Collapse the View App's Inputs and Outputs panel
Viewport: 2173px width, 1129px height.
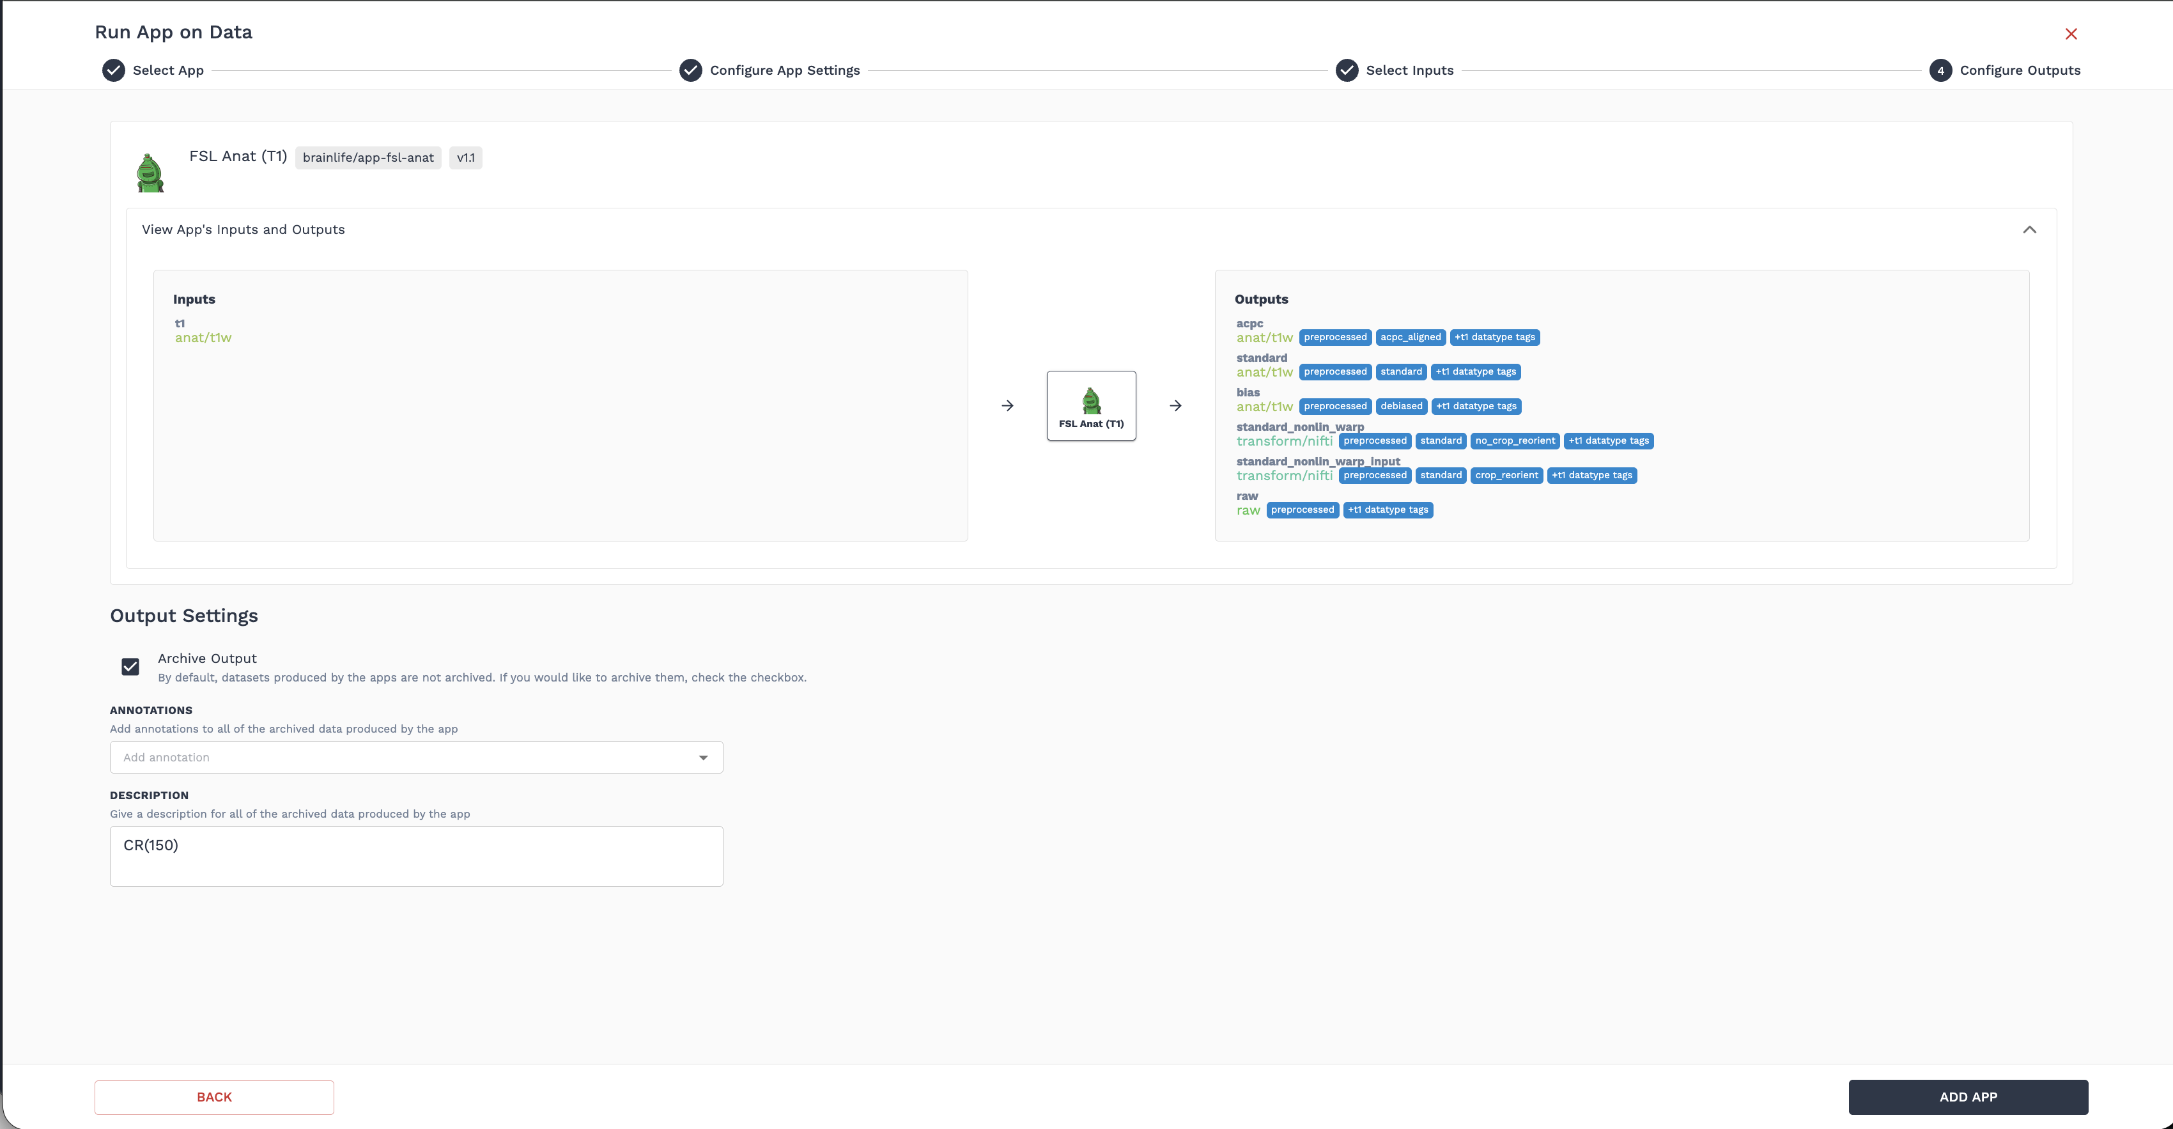[x=2030, y=230]
